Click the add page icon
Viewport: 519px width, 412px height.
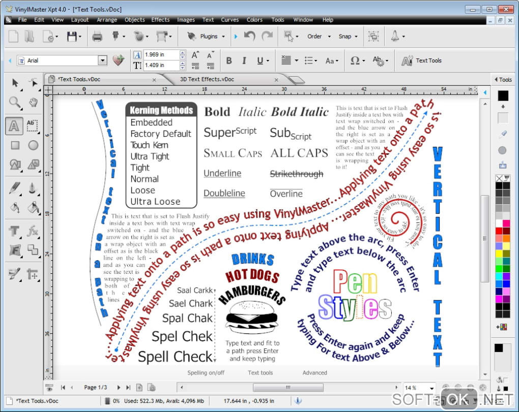click(x=139, y=387)
